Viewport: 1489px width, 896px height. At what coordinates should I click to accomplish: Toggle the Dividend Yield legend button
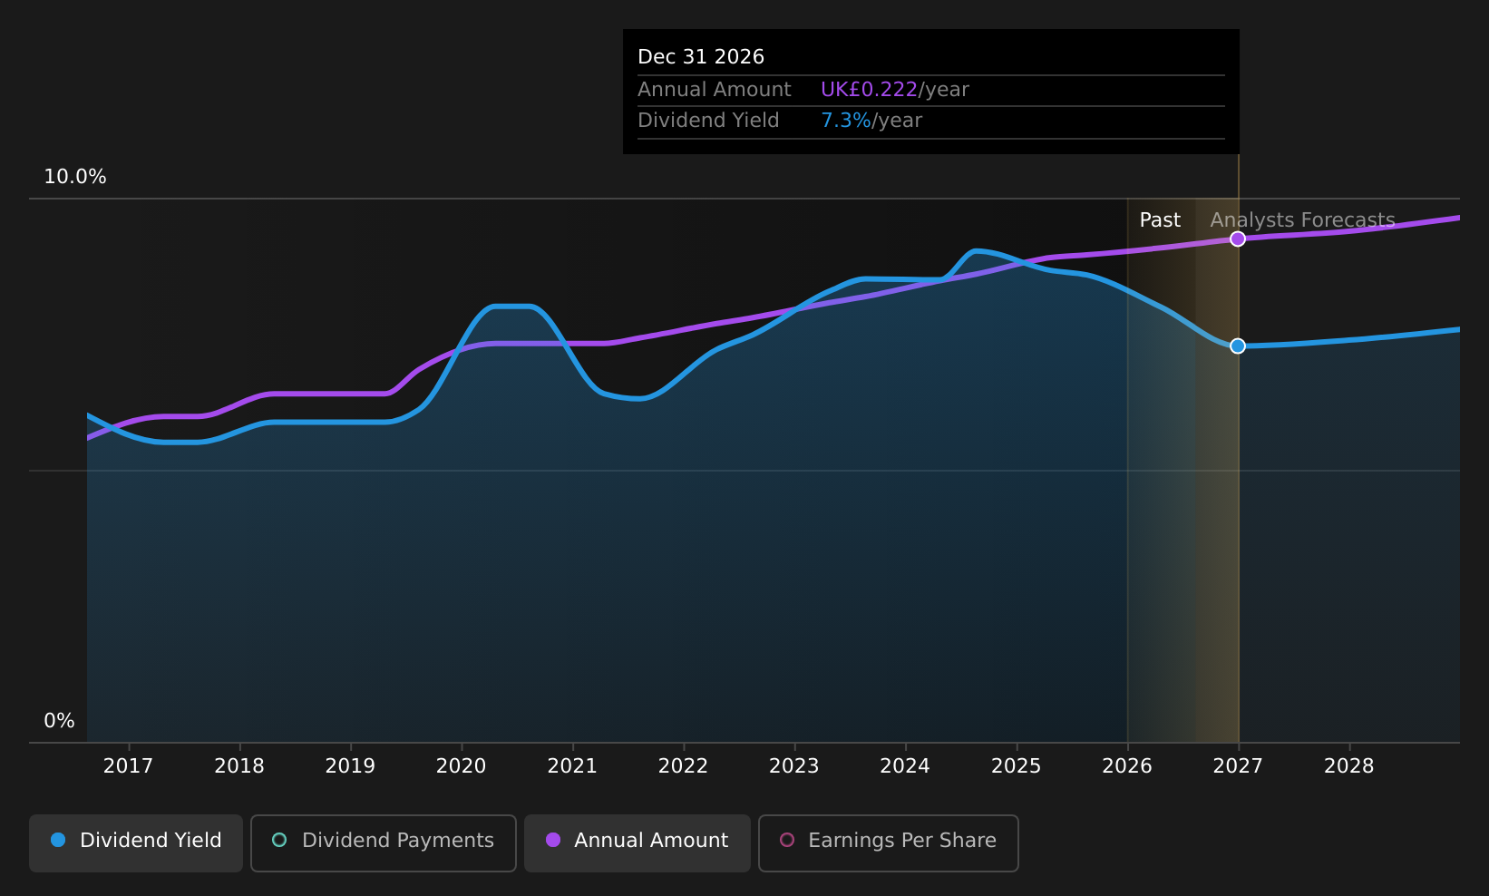coord(136,842)
